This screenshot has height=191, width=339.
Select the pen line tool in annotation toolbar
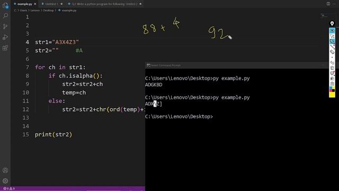332,47
